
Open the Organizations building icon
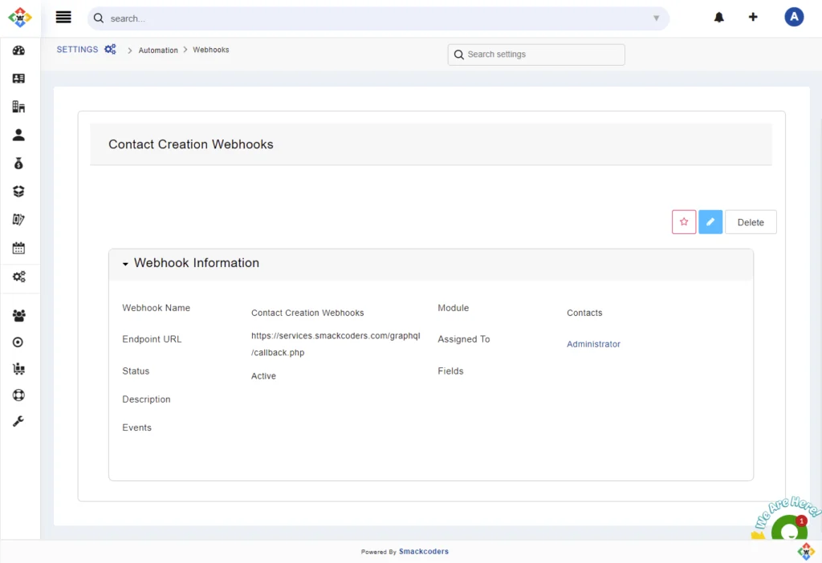point(18,106)
